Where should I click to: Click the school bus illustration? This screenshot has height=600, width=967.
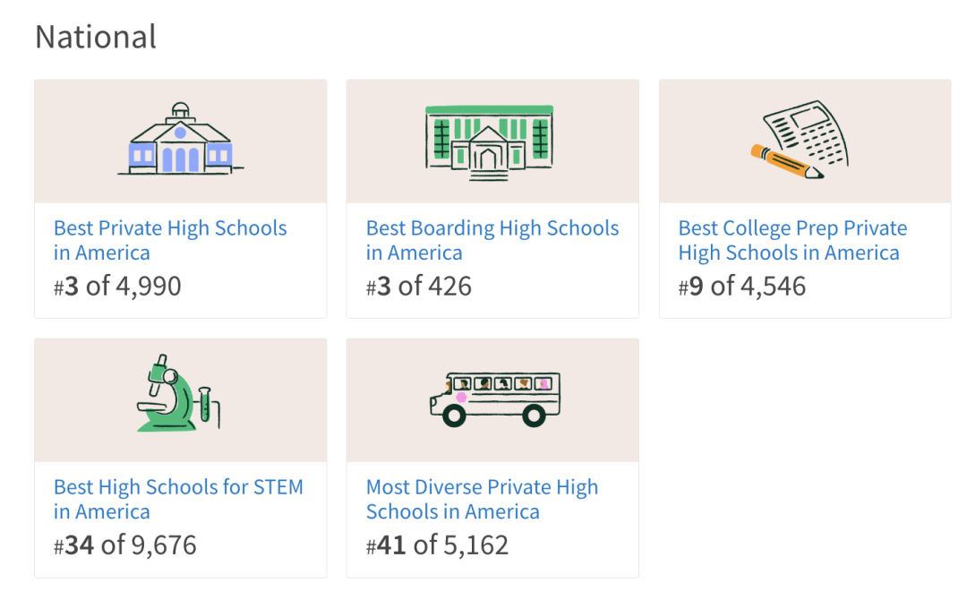494,399
